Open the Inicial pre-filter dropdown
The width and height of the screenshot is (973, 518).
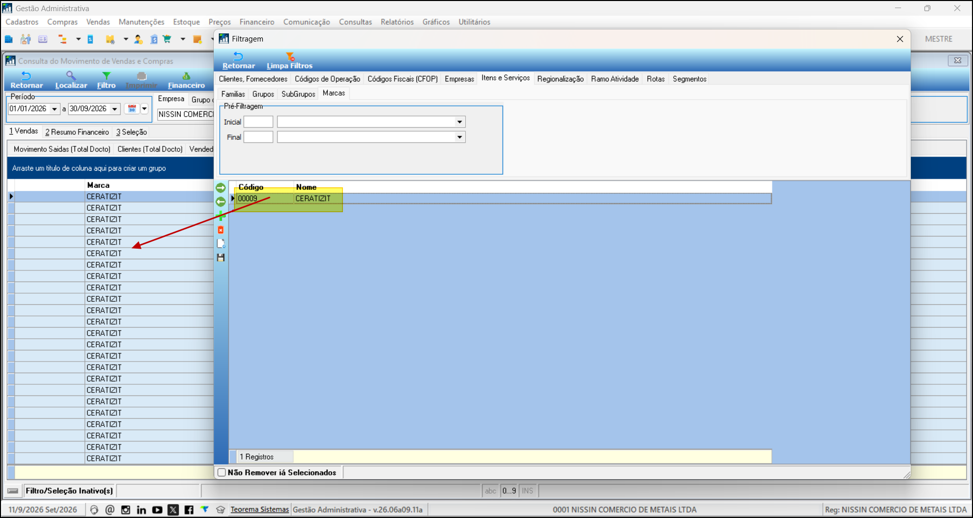(459, 122)
